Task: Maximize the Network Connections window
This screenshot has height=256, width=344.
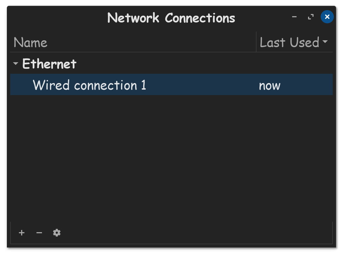Action: 311,17
